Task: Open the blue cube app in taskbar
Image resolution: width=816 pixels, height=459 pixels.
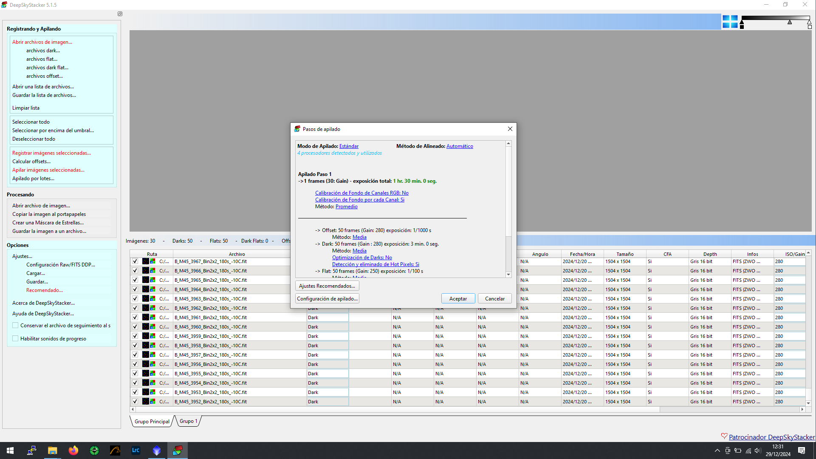Action: point(157,450)
